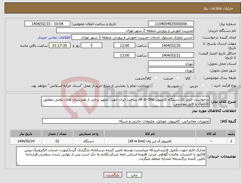Click the گروه کالا field
Viewport: 241px width, 183px height.
tap(126, 121)
